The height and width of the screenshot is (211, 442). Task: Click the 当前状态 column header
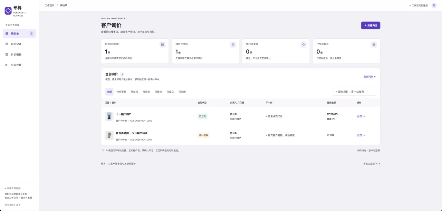point(202,103)
